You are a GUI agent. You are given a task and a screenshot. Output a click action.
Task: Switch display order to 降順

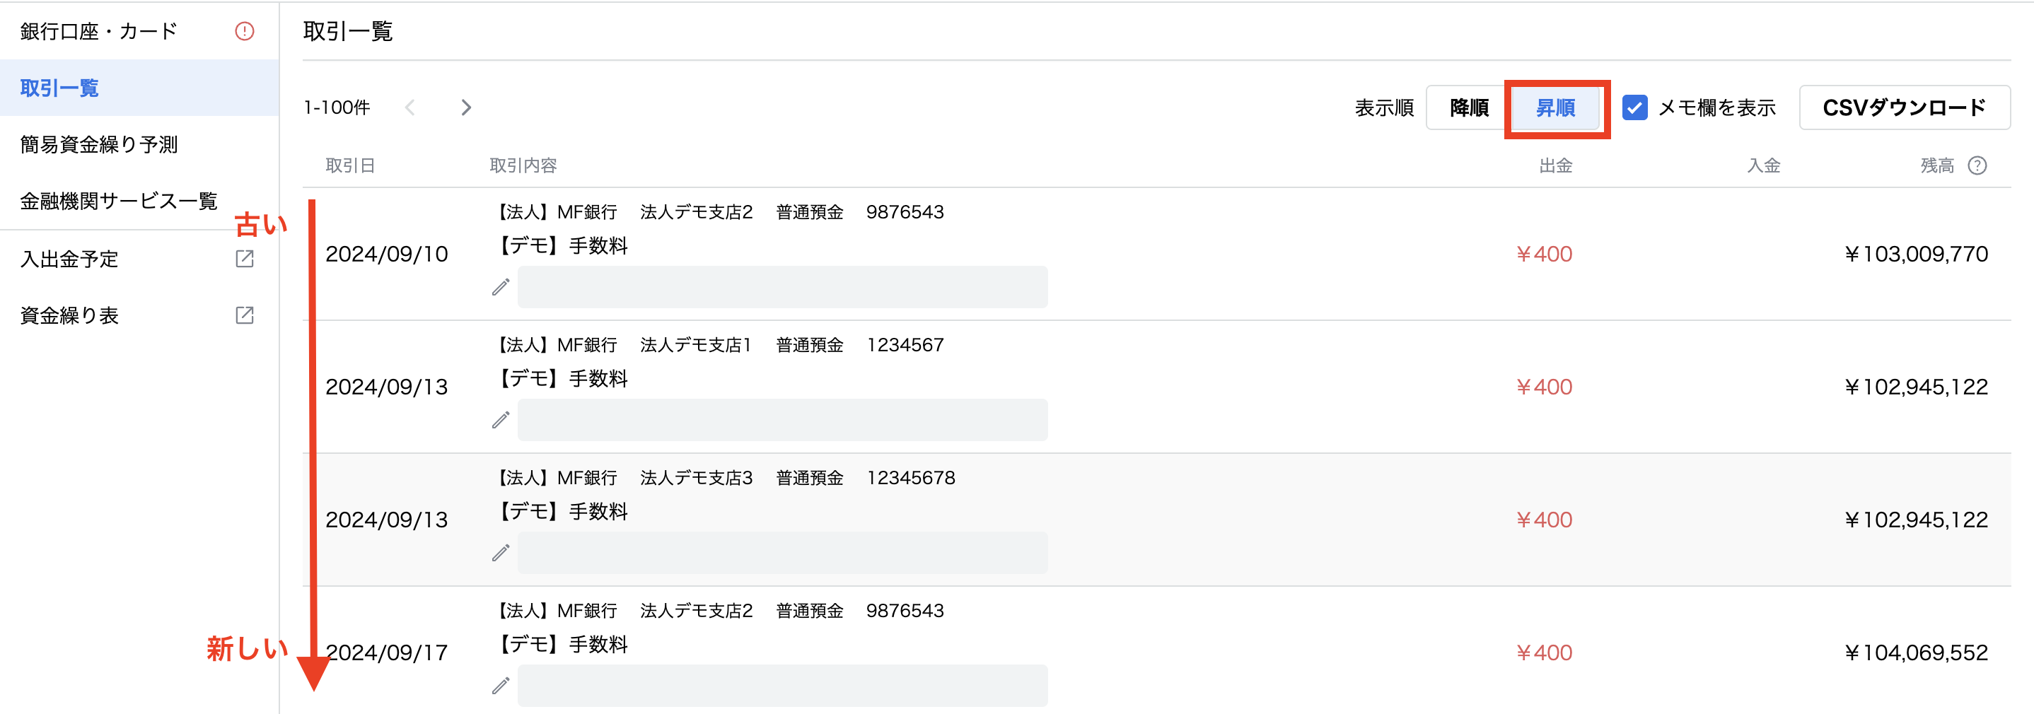click(x=1469, y=107)
